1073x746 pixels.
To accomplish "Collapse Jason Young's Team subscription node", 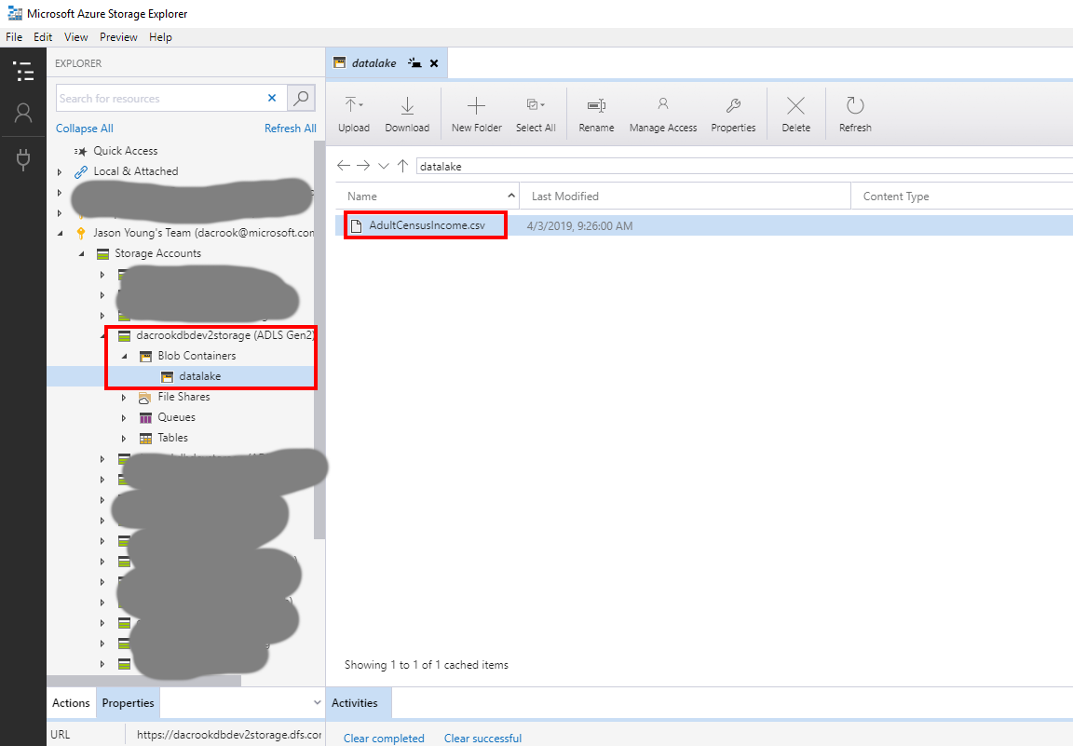I will (60, 234).
